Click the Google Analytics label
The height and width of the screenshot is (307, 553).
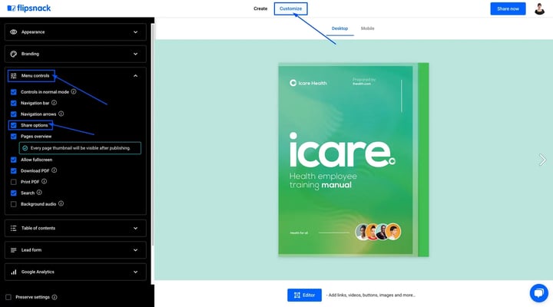coord(38,272)
